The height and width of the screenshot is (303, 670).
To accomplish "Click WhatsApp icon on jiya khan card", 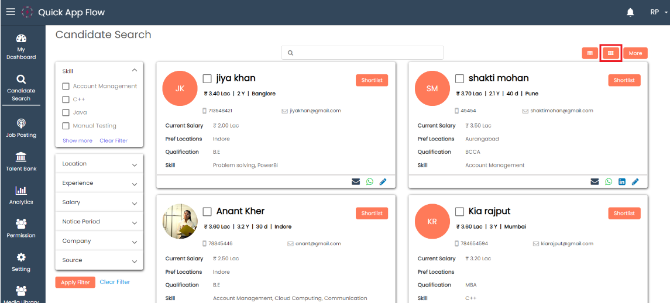I will [370, 182].
